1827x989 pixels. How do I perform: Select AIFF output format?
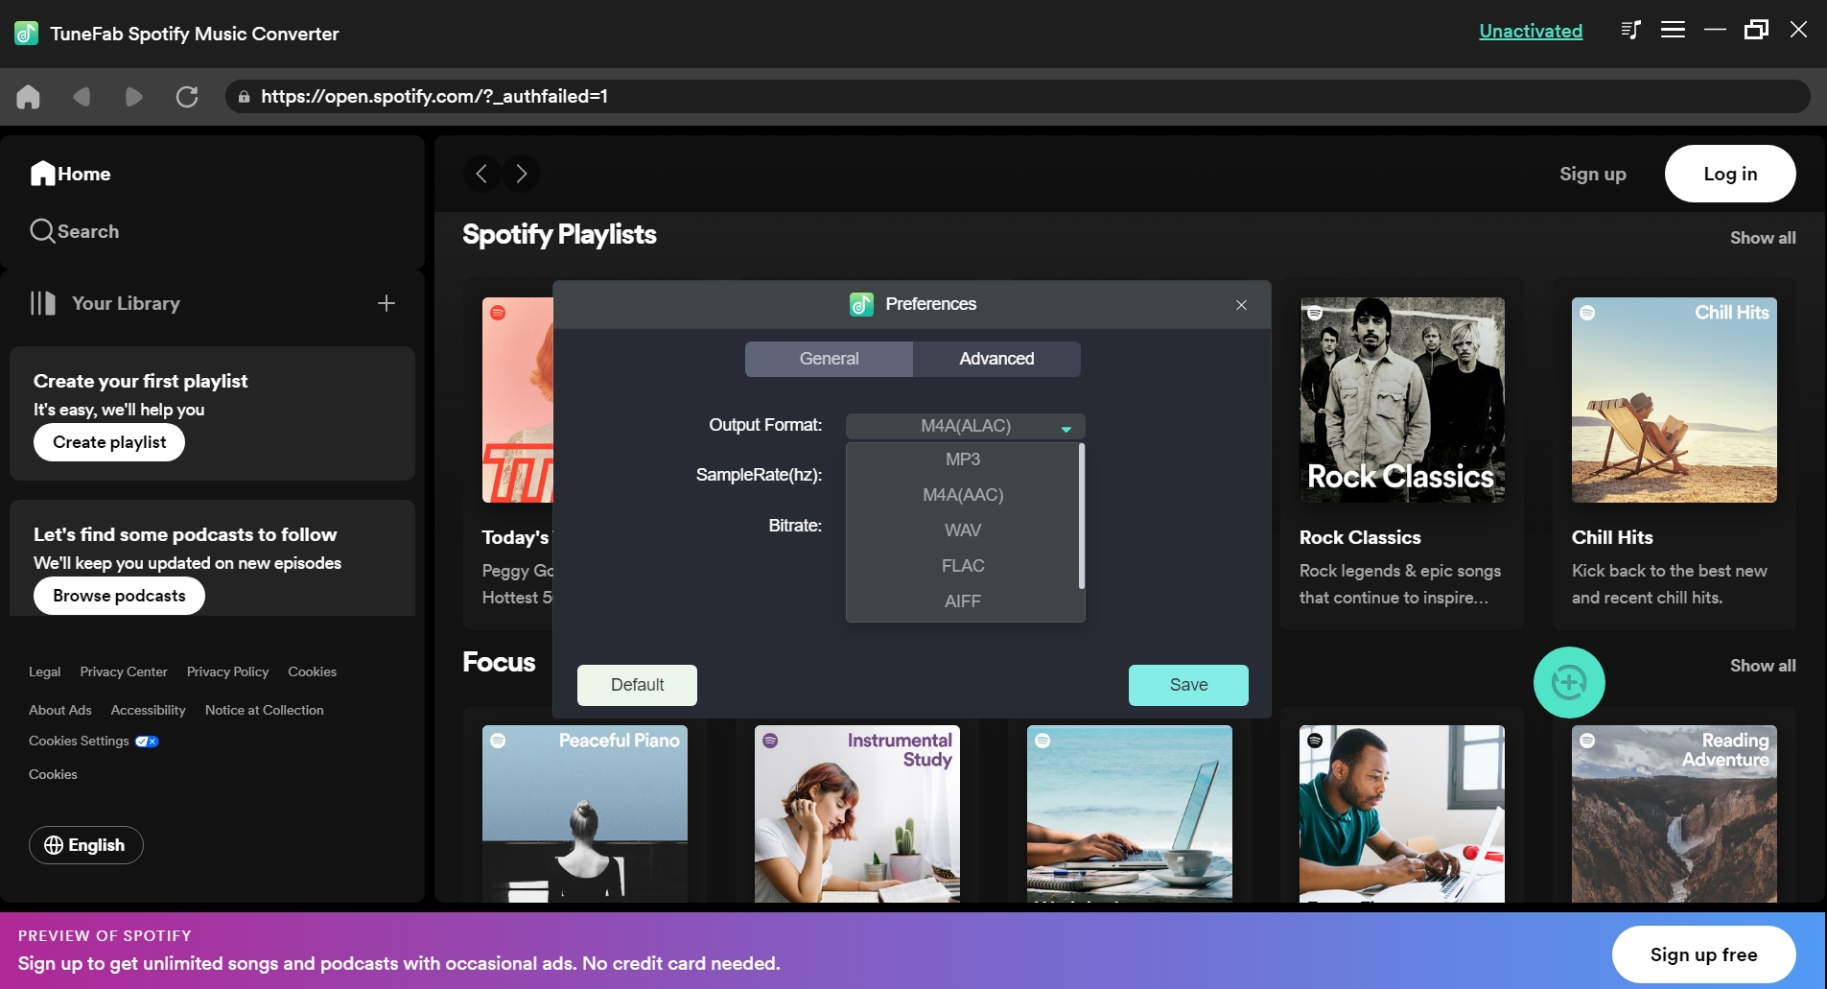click(x=963, y=601)
